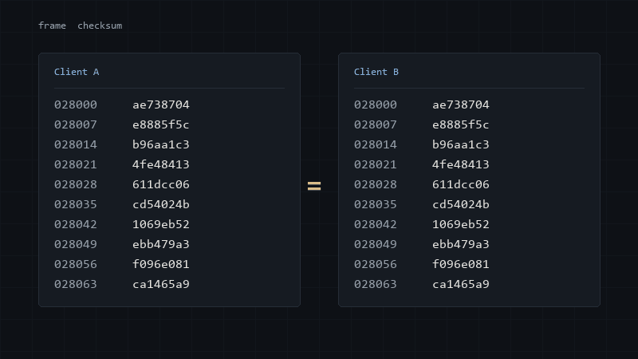Click checksum ae738704 in Client A
Screen dimensions: 638x359
click(161, 105)
